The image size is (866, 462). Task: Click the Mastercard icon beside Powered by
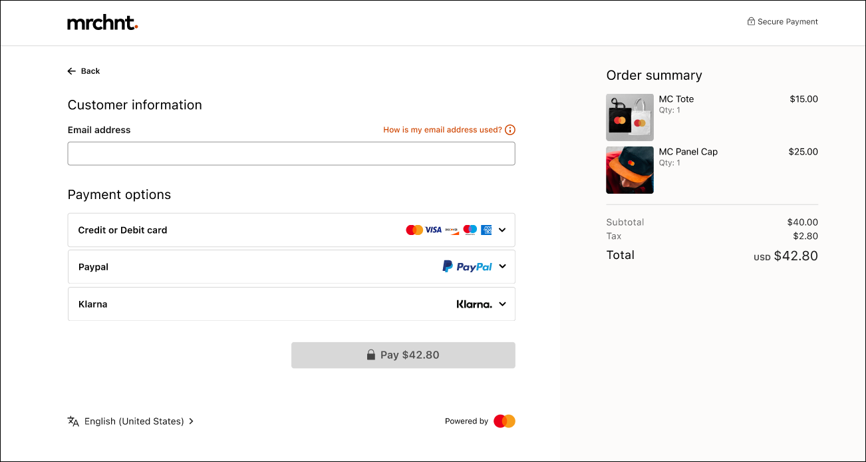[x=504, y=421]
